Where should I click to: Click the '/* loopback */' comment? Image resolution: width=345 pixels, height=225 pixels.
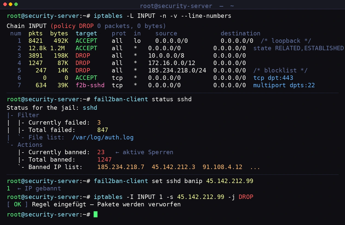click(x=286, y=41)
